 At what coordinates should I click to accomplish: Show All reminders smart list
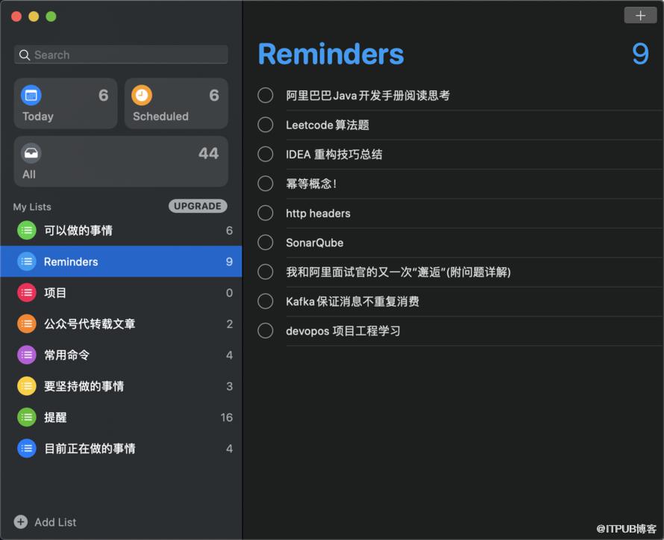(121, 161)
